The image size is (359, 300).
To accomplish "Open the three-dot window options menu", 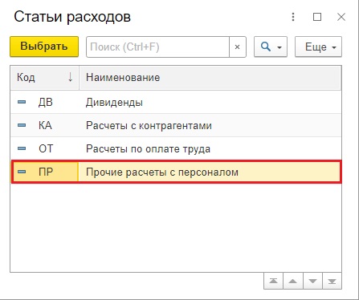I will point(293,17).
